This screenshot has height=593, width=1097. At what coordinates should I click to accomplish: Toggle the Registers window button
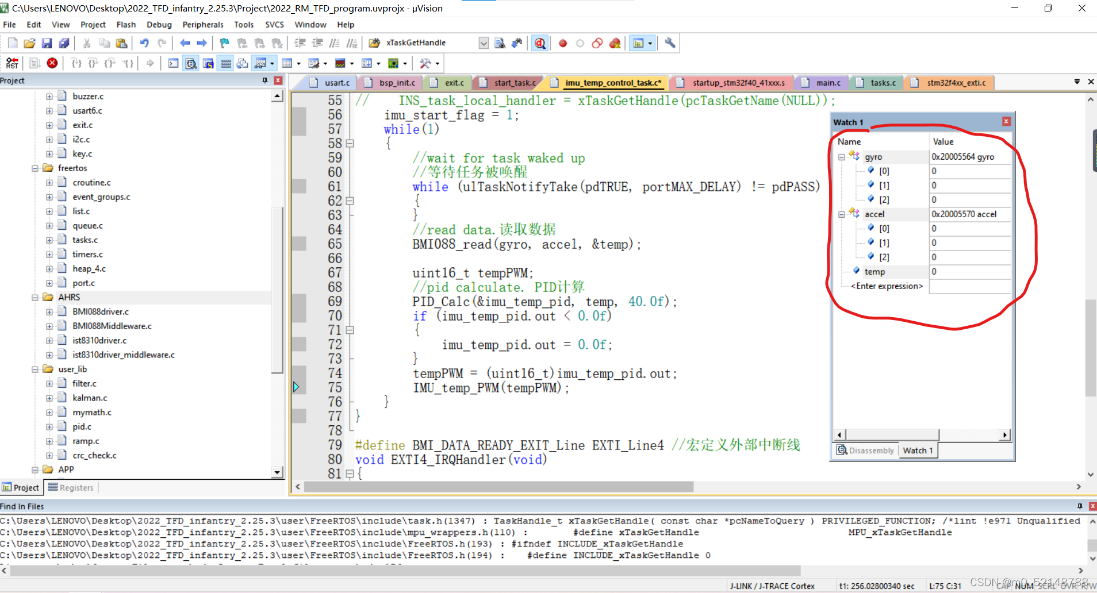coord(226,63)
